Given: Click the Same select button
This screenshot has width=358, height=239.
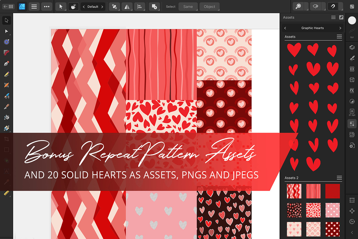Looking at the screenshot, I should (188, 7).
